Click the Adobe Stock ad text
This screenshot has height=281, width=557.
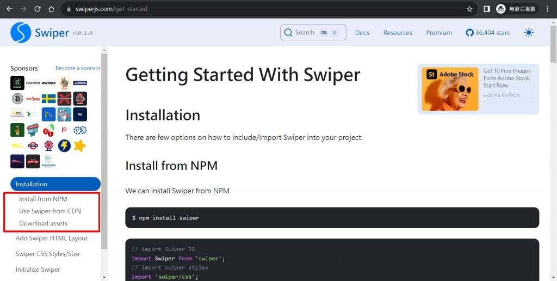(x=507, y=78)
